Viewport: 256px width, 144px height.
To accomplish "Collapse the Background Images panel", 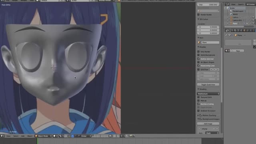I will (x=198, y=119).
